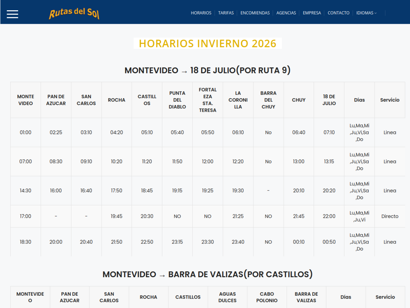Select the 00:50 arrival cell
The height and width of the screenshot is (308, 410).
tap(329, 242)
